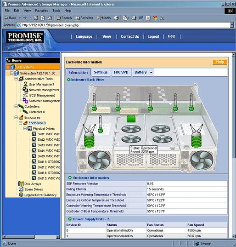Click the Slot1 drive icon
236x247 pixels.
pyautogui.click(x=34, y=134)
